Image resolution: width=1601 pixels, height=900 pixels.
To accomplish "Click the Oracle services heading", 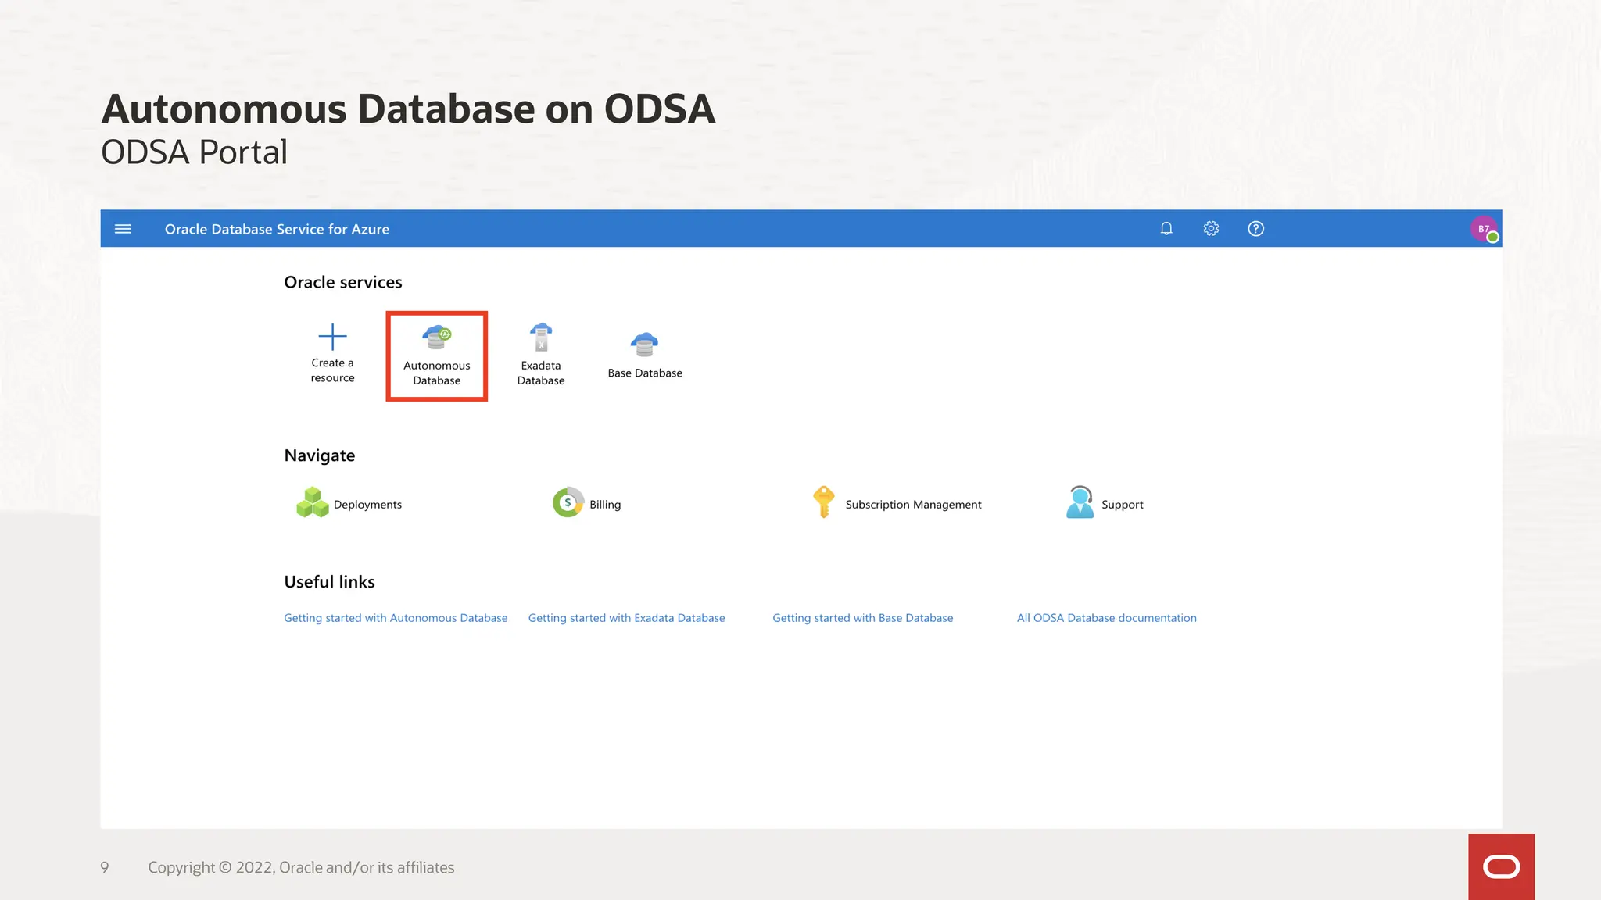I will (x=343, y=282).
